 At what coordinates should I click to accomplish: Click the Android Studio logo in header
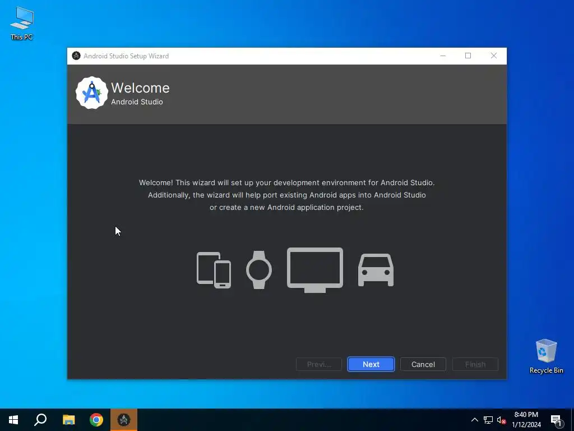coord(91,93)
